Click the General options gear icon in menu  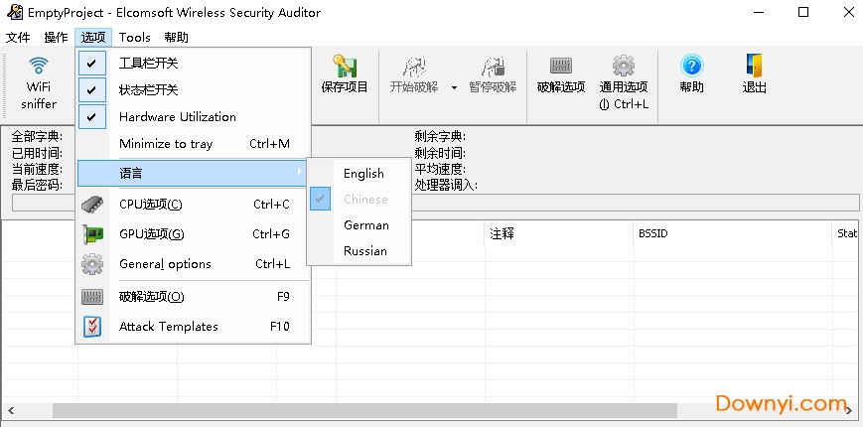pos(92,264)
